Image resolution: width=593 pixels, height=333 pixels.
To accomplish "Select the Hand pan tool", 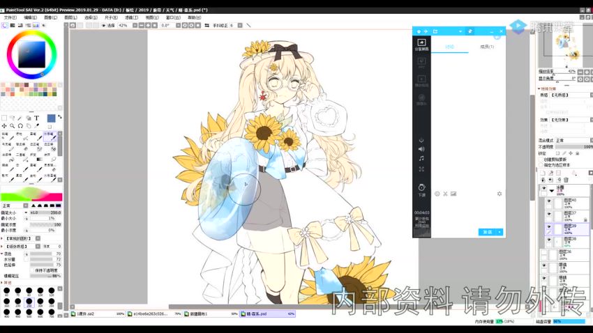I will pos(29,125).
